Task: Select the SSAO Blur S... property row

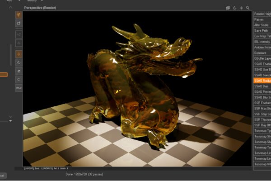Action: [x=262, y=97]
